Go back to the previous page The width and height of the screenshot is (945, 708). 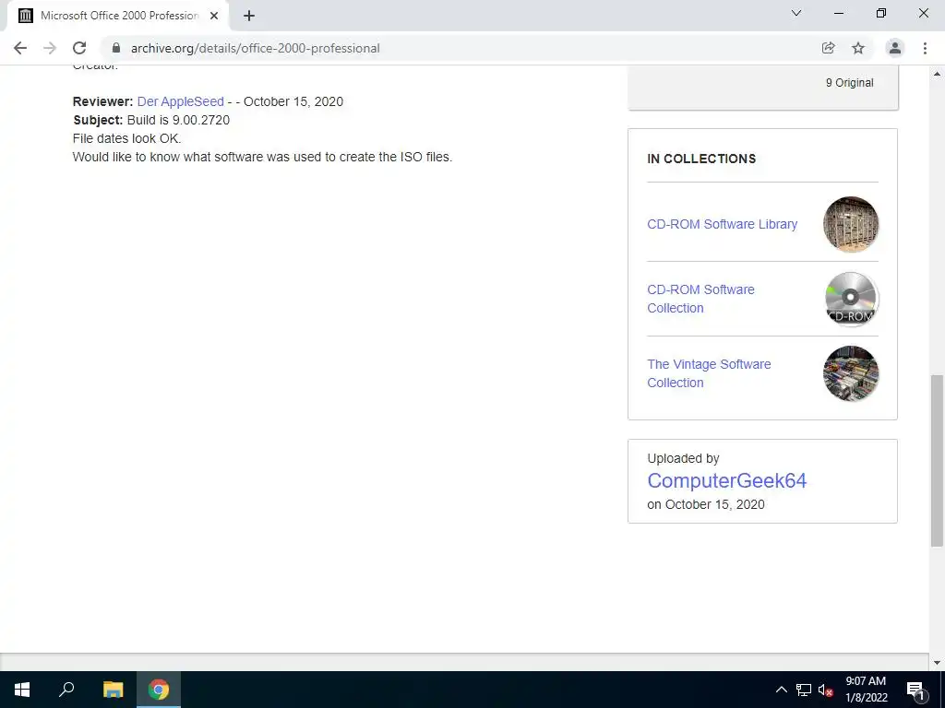click(x=20, y=48)
